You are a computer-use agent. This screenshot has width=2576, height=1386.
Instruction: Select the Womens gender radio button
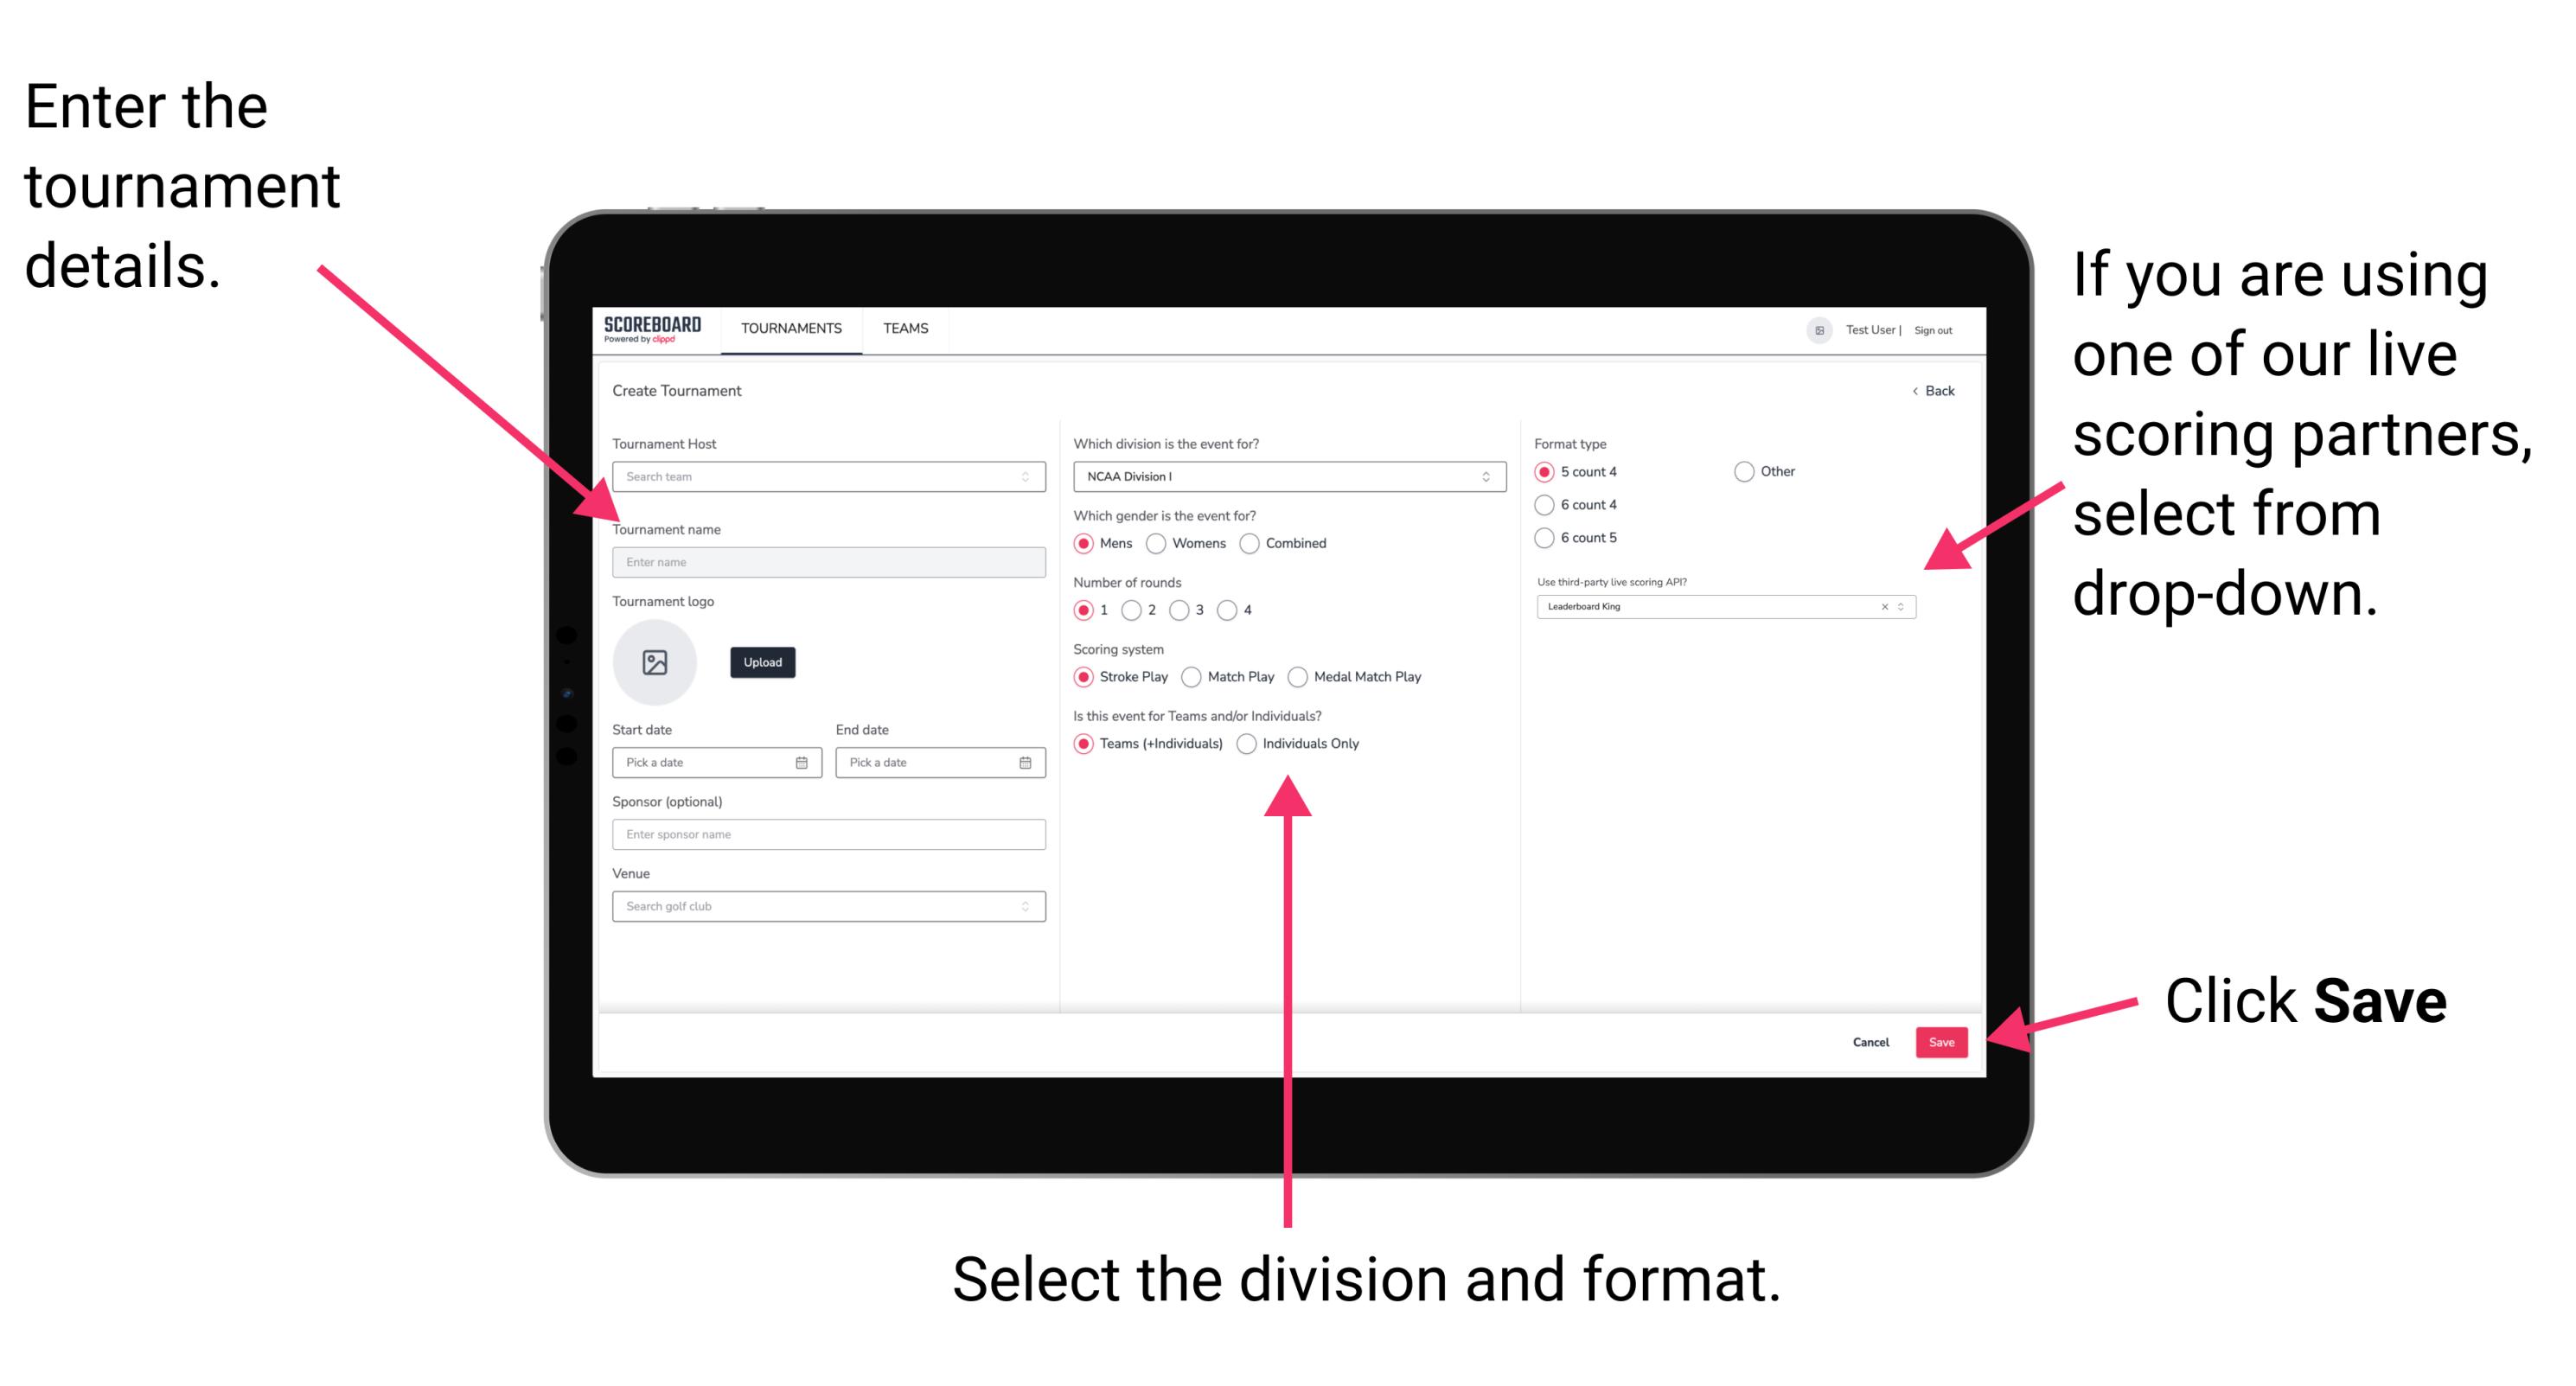click(x=1159, y=543)
